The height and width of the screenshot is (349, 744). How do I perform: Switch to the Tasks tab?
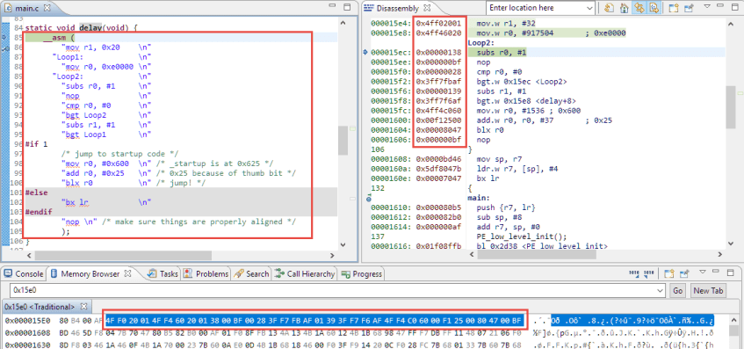(163, 274)
